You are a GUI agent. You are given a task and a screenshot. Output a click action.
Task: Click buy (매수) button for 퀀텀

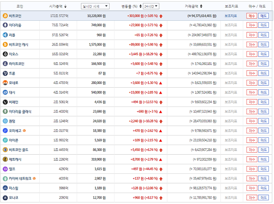click(x=252, y=121)
